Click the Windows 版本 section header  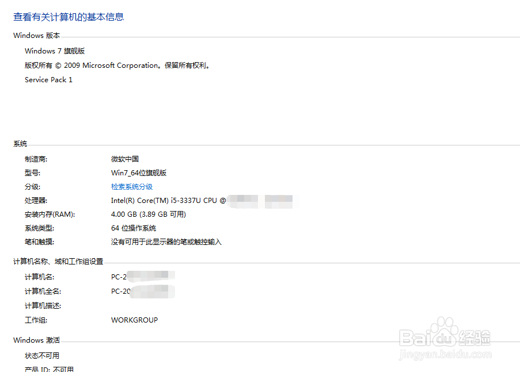point(36,36)
